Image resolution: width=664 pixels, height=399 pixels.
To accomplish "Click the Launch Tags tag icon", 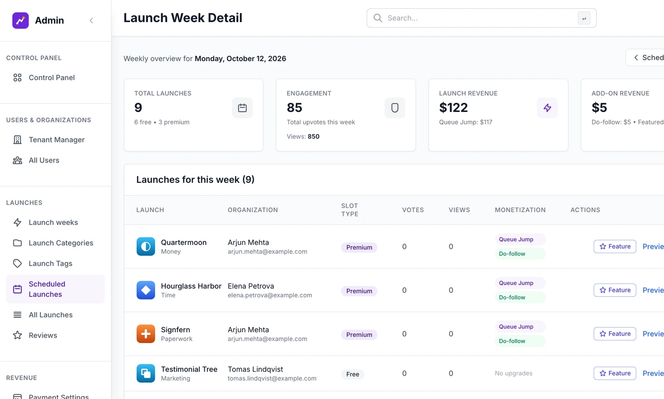I will 17,263.
